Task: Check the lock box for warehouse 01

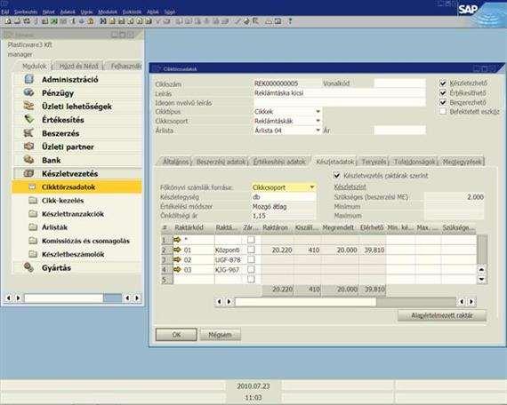Action: click(251, 250)
